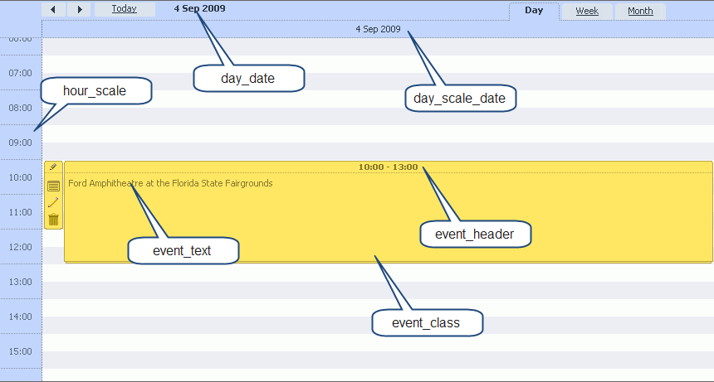The height and width of the screenshot is (382, 714).
Task: Click the orange edit pencil icon
Action: [x=53, y=202]
